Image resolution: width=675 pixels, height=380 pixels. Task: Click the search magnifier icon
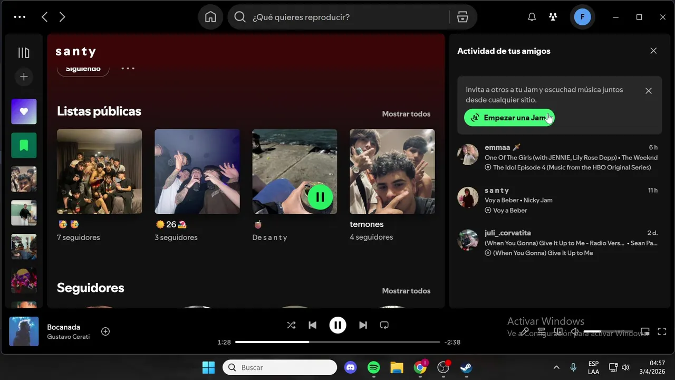pos(240,17)
